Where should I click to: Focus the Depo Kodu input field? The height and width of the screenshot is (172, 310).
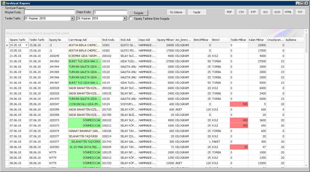coord(110,13)
